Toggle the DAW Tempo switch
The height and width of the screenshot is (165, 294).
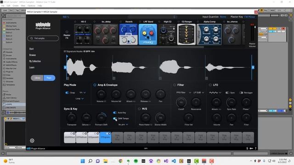point(115,118)
